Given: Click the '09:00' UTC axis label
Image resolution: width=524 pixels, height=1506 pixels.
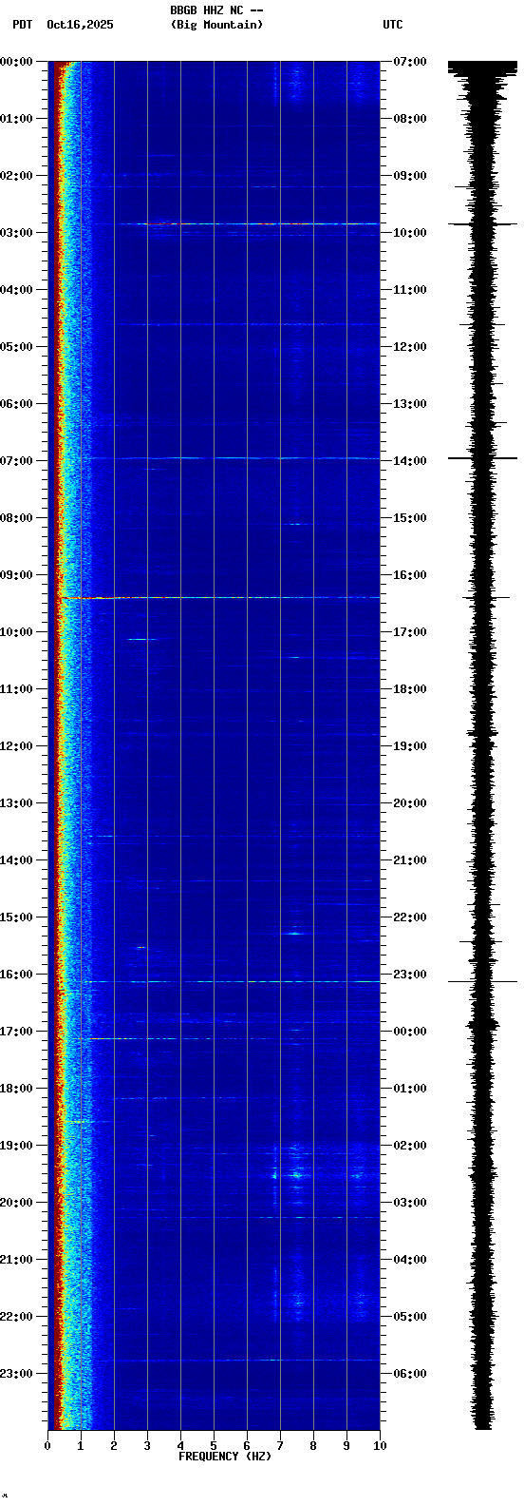Looking at the screenshot, I should coord(410,176).
